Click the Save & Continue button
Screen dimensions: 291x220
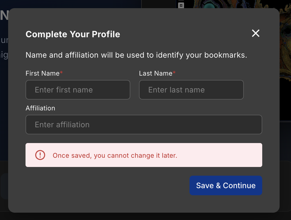pos(226,185)
